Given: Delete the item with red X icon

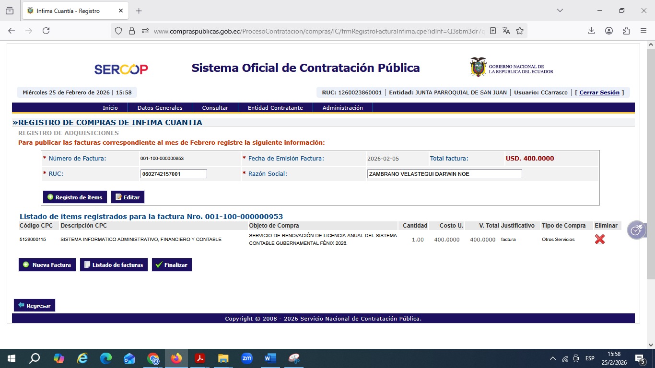Looking at the screenshot, I should point(599,239).
